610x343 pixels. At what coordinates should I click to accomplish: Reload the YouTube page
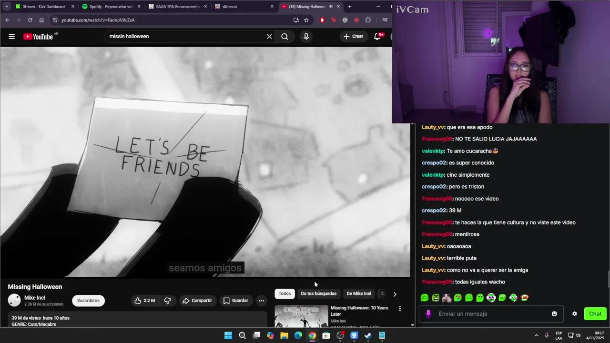pos(30,20)
